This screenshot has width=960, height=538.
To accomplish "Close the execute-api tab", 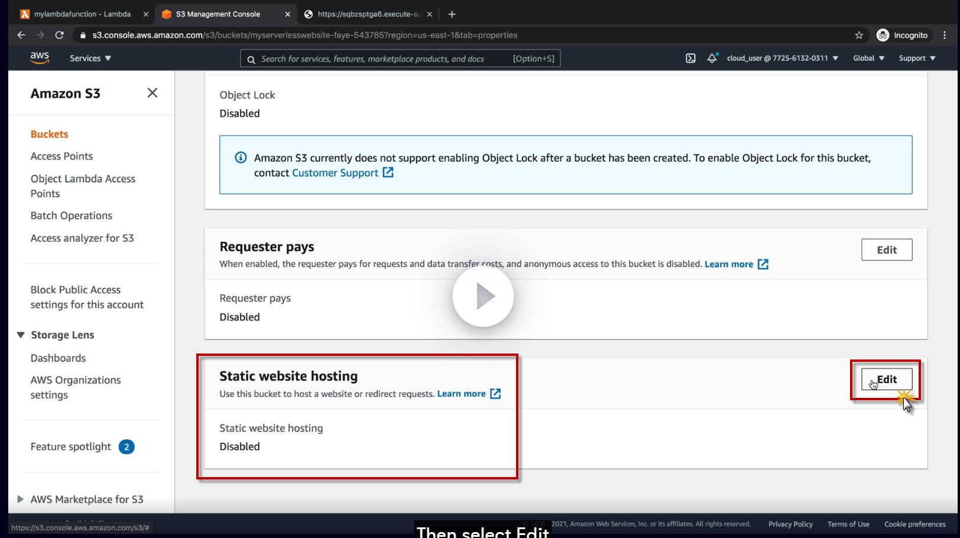I will 429,14.
